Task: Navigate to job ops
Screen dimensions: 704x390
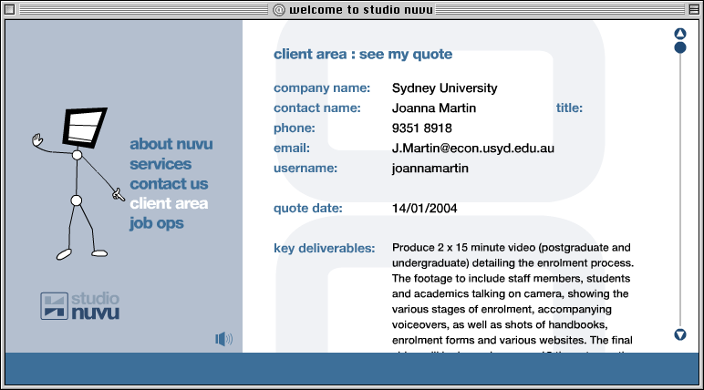Action: 157,223
